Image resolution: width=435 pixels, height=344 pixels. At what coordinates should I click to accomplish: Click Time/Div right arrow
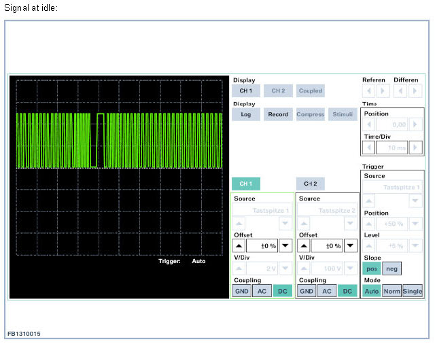[416, 148]
